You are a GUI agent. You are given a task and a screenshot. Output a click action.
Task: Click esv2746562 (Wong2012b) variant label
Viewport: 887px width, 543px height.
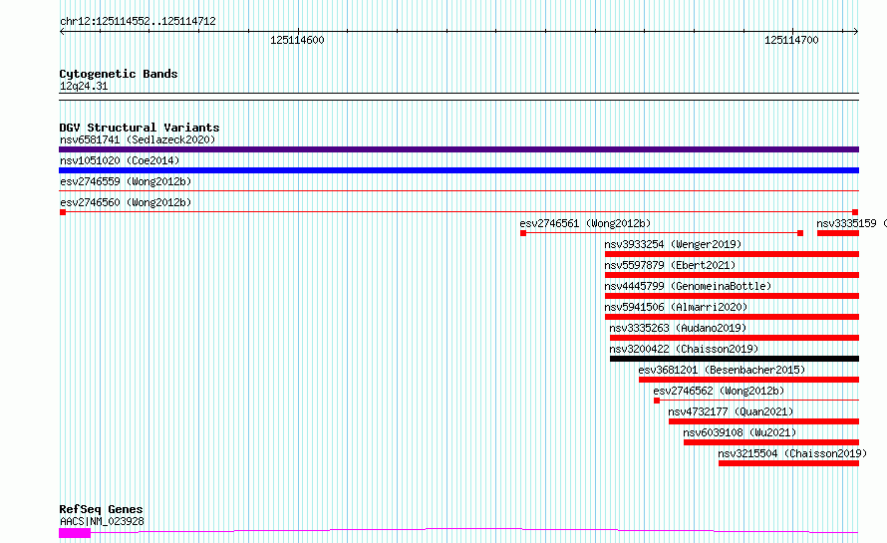719,391
